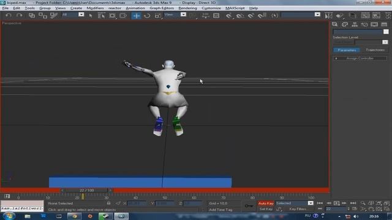
Task: Click the time slider showing 22 / 100
Action: click(86, 190)
